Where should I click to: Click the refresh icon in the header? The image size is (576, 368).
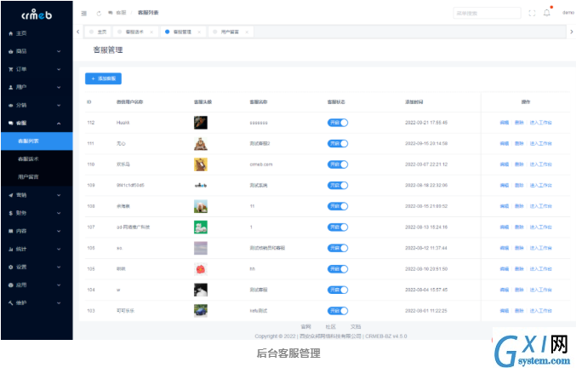pyautogui.click(x=99, y=14)
